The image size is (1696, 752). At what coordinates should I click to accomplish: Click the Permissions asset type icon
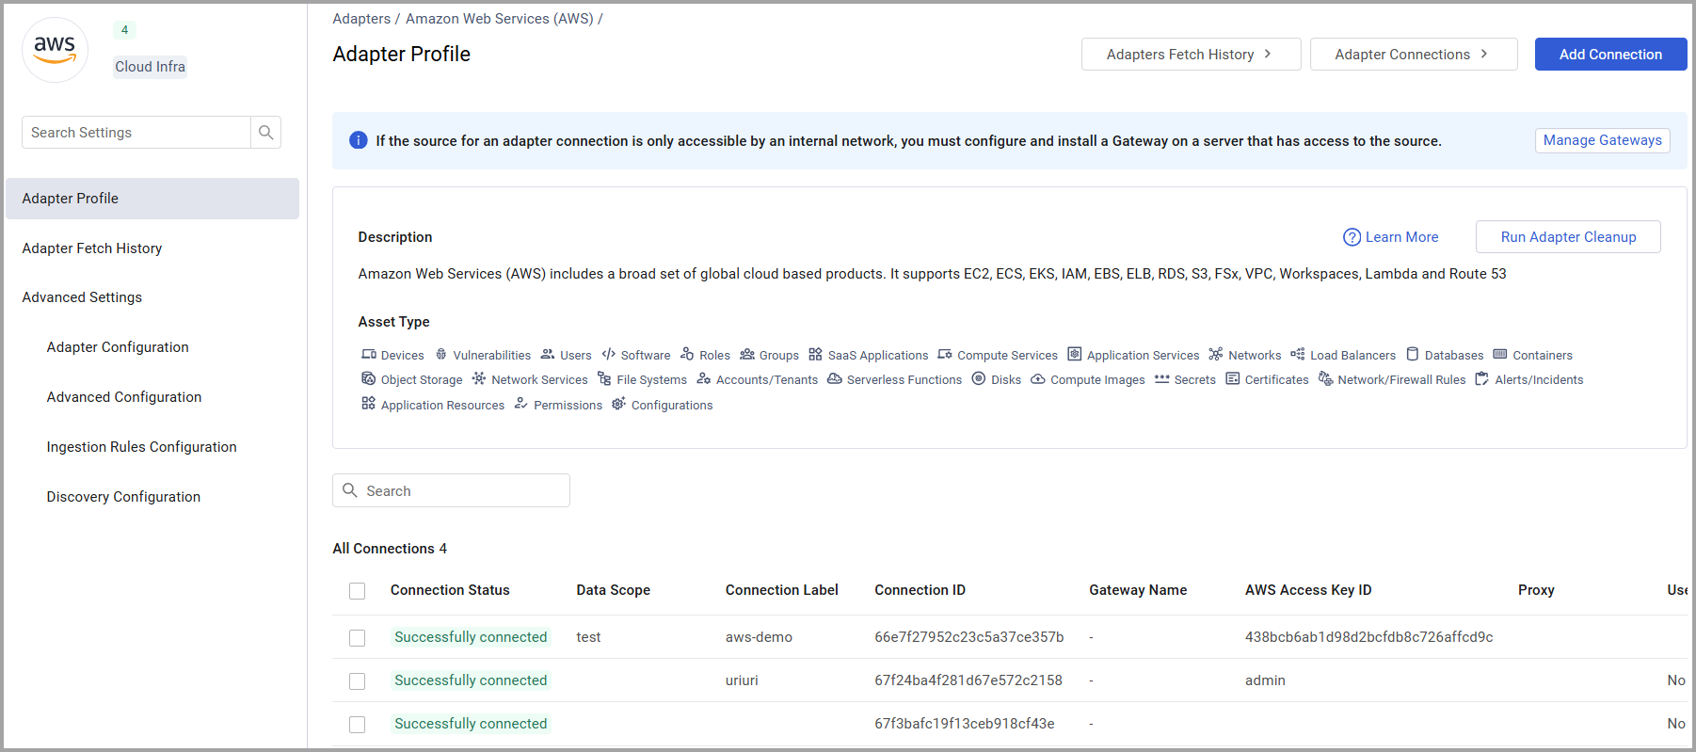521,405
